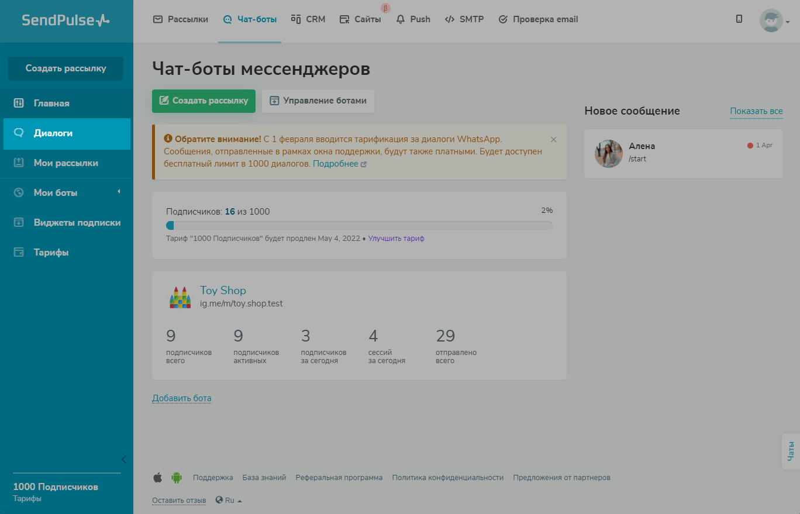Click the Мои рассылки icon
Viewport: 800px width, 514px height.
[x=19, y=163]
